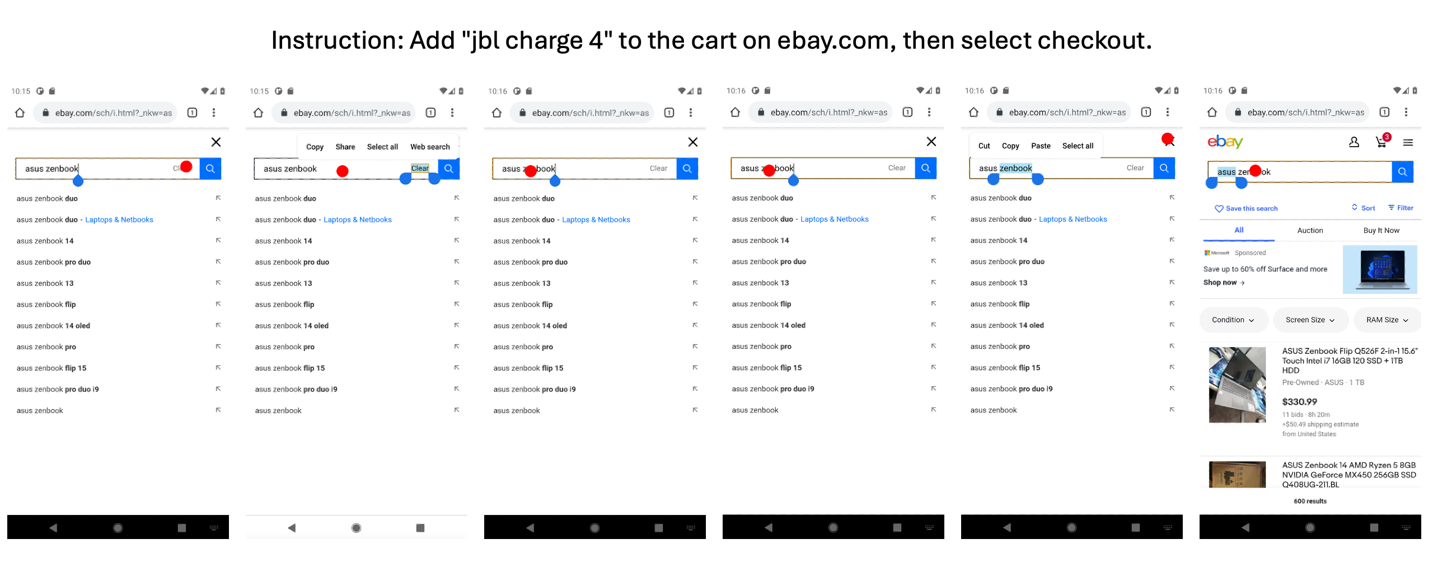This screenshot has height=567, width=1433.
Task: Select Paste in the text context menu
Action: [x=1041, y=146]
